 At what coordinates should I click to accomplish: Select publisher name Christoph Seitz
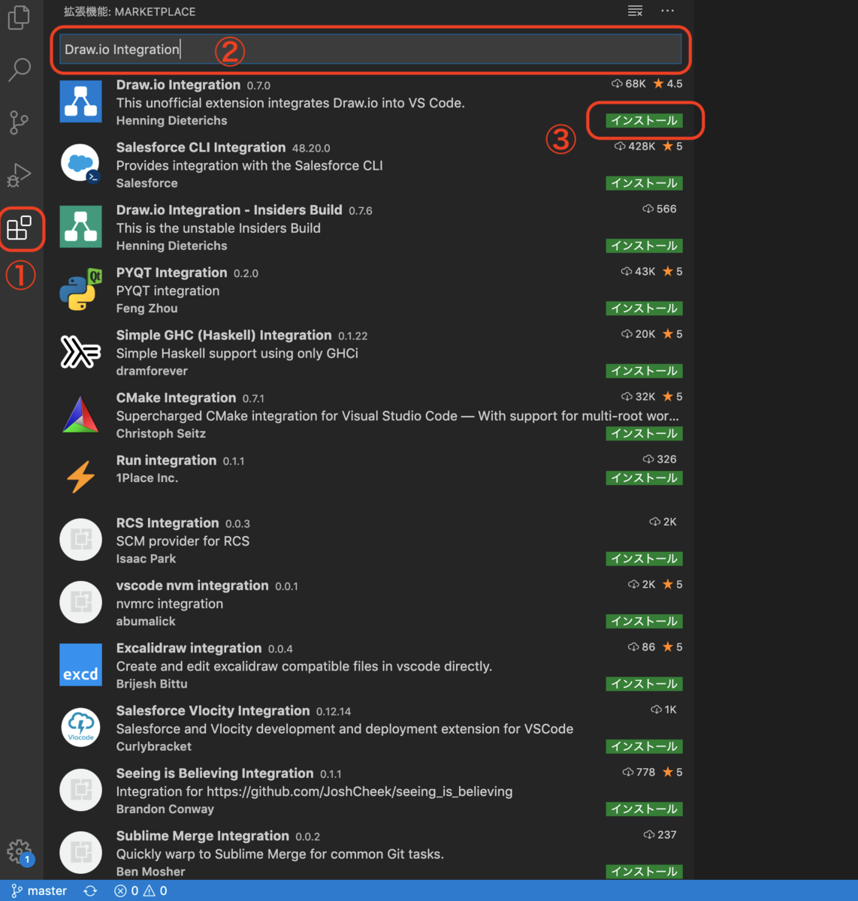161,433
